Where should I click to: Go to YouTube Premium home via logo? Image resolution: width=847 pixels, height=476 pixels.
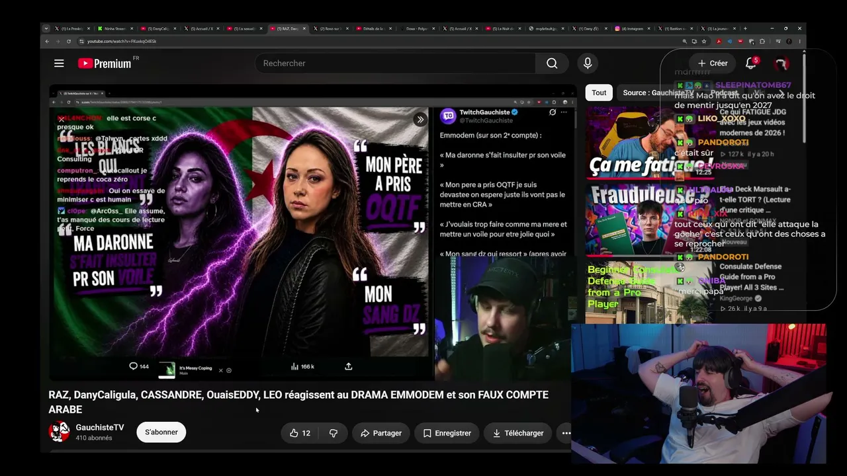click(105, 63)
